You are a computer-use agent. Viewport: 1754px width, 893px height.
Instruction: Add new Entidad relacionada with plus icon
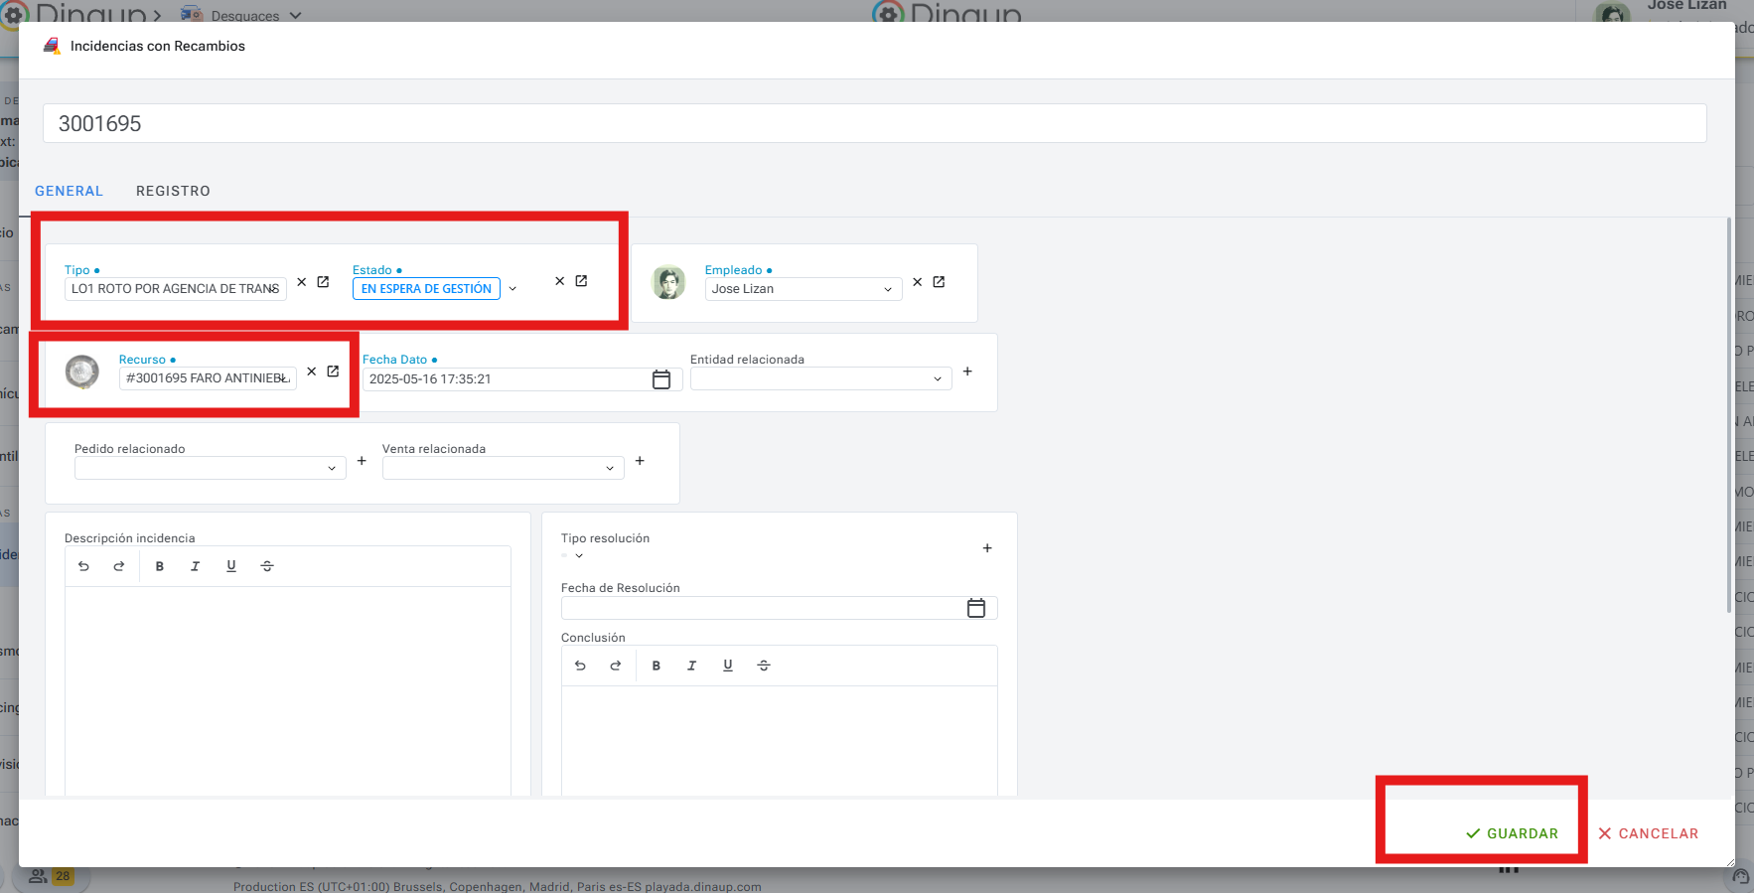click(x=967, y=372)
